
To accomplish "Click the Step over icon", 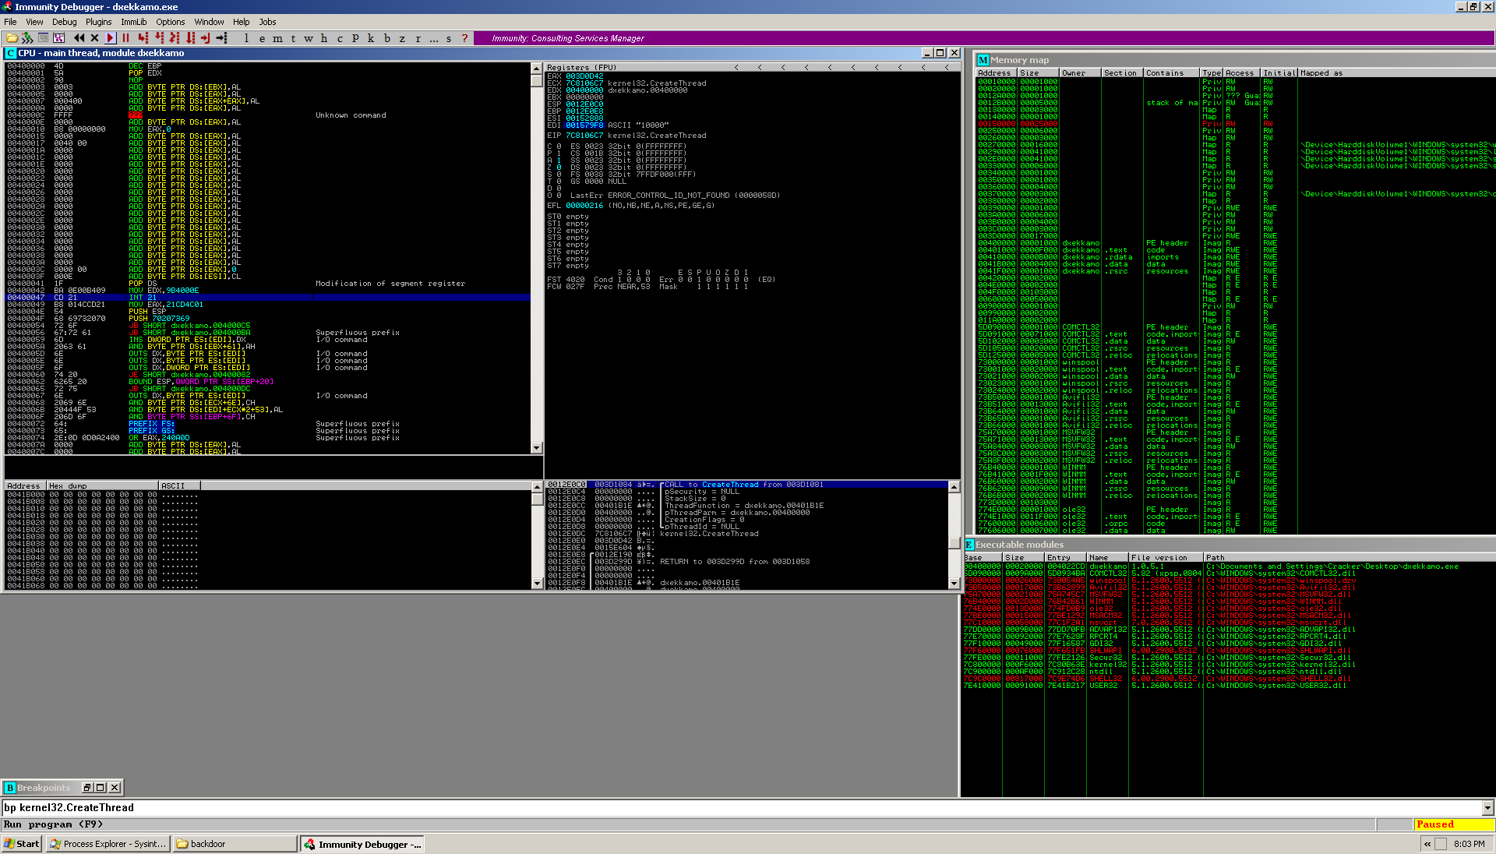I will (159, 37).
